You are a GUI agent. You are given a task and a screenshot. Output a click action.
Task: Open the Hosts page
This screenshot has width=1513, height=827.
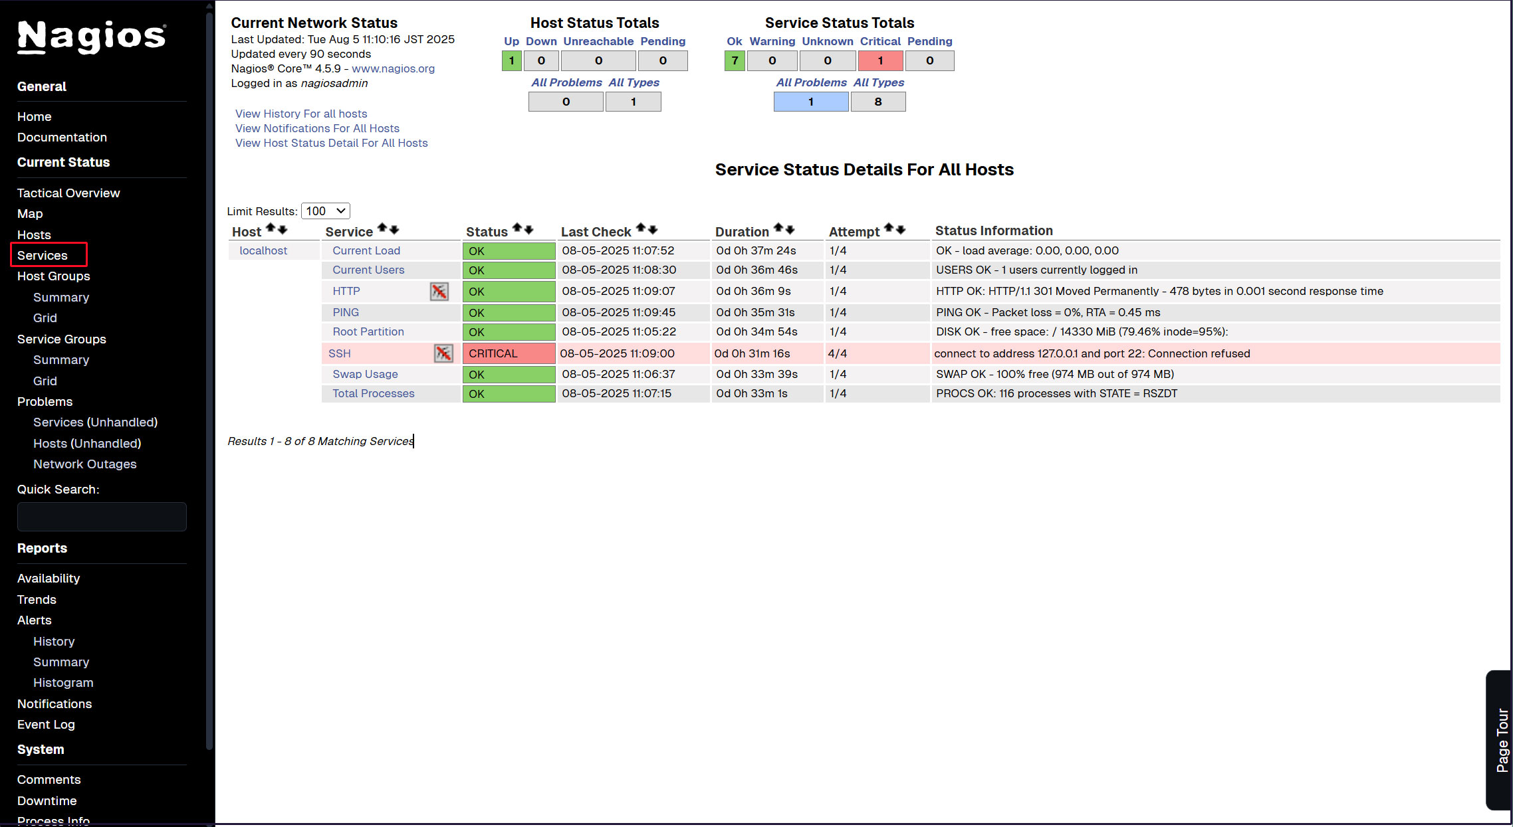pos(34,235)
